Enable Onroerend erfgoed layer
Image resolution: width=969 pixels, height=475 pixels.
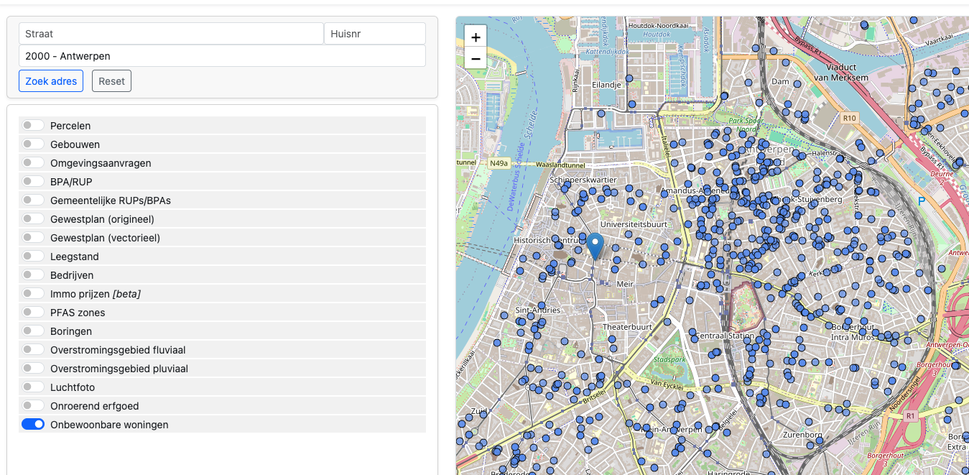[x=33, y=406]
